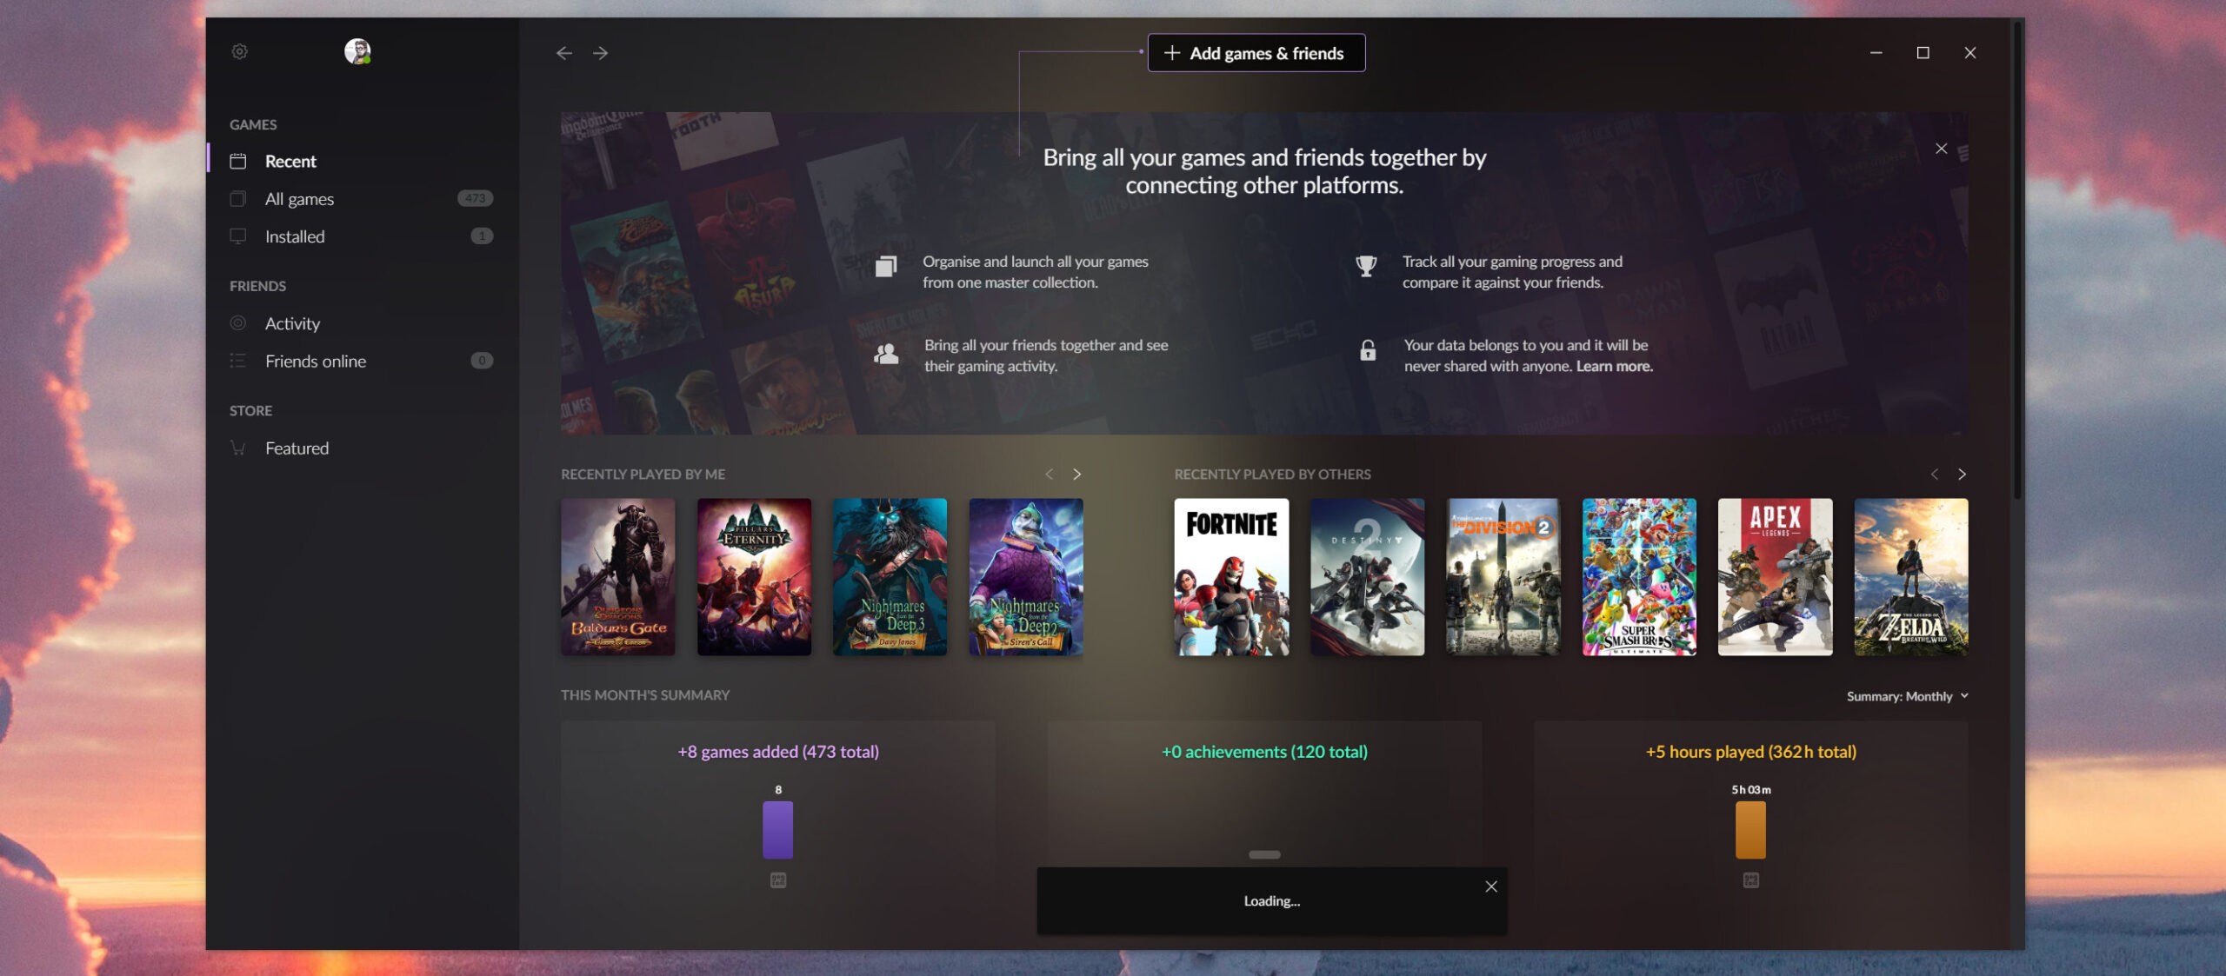Open the Summary: Monthly dropdown
The width and height of the screenshot is (2226, 976).
point(1907,695)
